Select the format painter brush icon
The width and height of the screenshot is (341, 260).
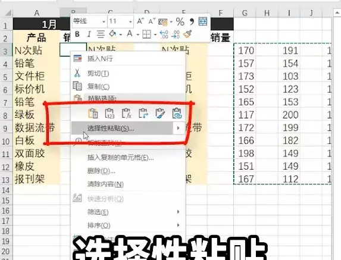point(187,34)
